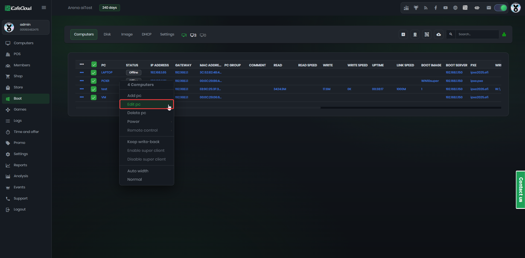
Task: Click the hamburger menu icon beside logo
Action: 44,8
